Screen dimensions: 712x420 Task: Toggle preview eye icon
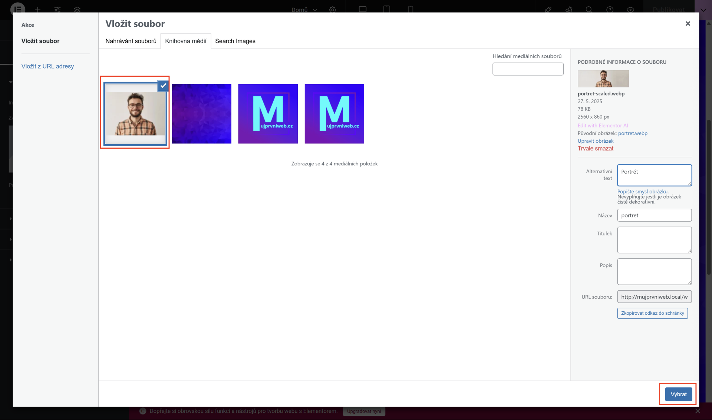click(630, 10)
